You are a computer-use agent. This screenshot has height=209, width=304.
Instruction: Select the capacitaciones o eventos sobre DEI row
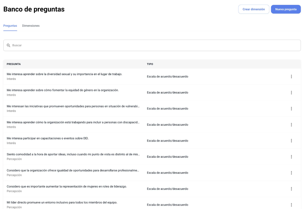coord(47,138)
